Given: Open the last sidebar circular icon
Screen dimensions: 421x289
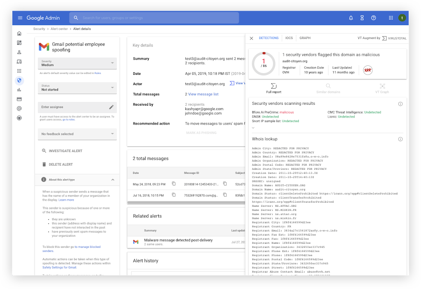Looking at the screenshot, I should tap(19, 118).
